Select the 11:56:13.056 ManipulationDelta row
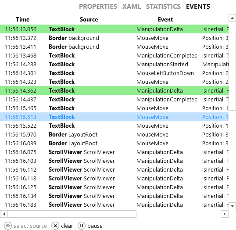Viewport: 236px width, 230px height. tap(114, 29)
